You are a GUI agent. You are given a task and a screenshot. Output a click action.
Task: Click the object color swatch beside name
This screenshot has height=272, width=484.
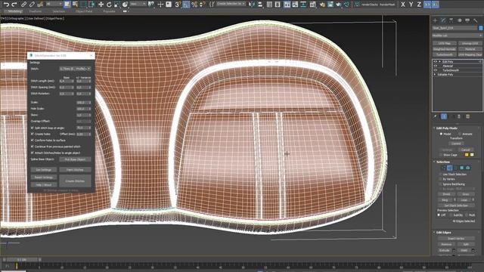tap(480, 28)
